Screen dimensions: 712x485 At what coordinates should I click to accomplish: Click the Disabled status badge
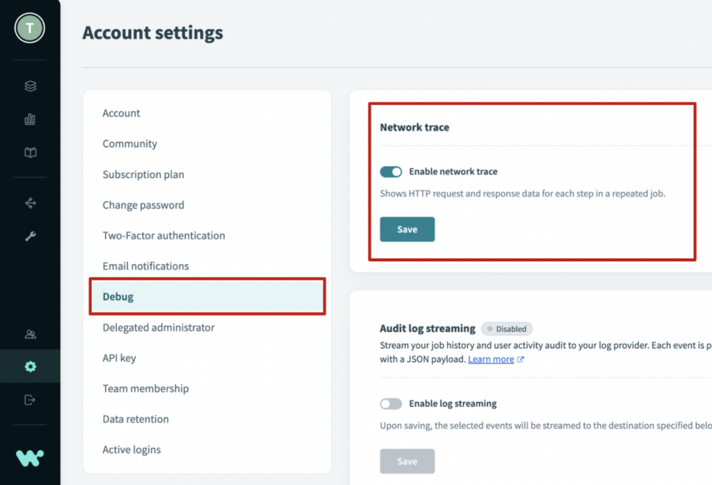tap(507, 329)
